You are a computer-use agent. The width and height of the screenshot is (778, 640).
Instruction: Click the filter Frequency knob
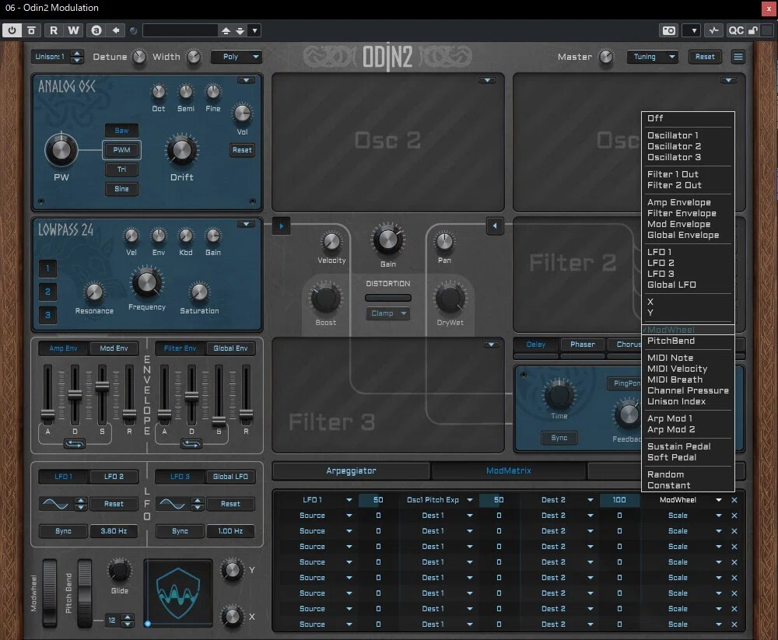(x=147, y=283)
